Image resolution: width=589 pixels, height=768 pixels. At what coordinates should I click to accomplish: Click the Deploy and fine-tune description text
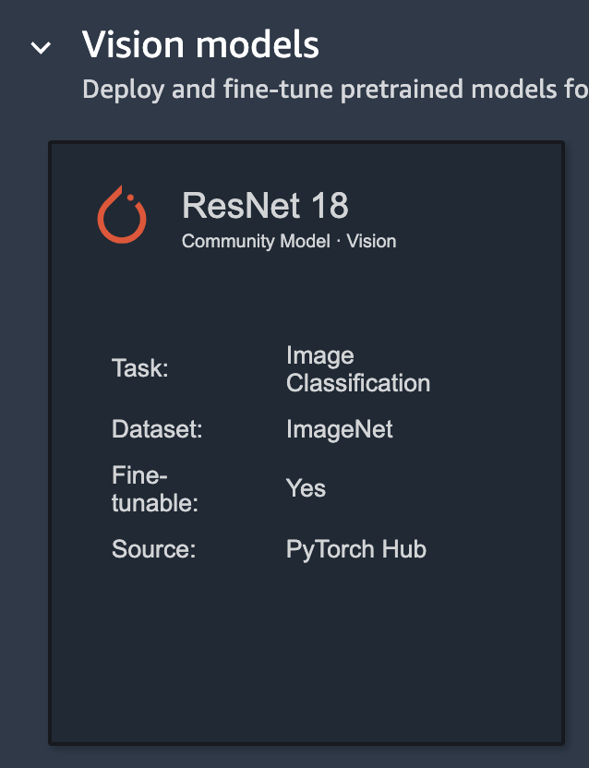335,90
